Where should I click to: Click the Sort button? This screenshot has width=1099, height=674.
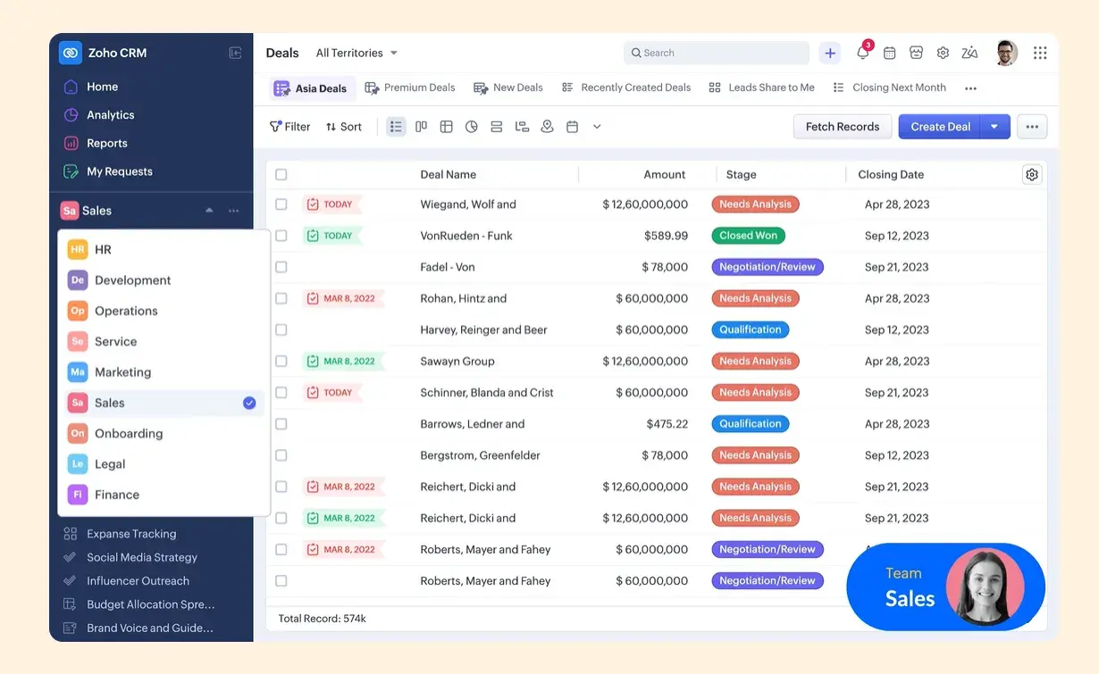point(344,127)
